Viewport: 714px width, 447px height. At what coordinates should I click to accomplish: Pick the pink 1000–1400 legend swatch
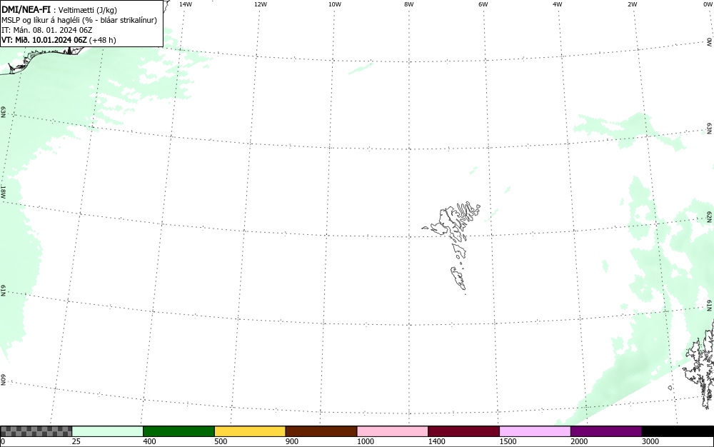393,431
